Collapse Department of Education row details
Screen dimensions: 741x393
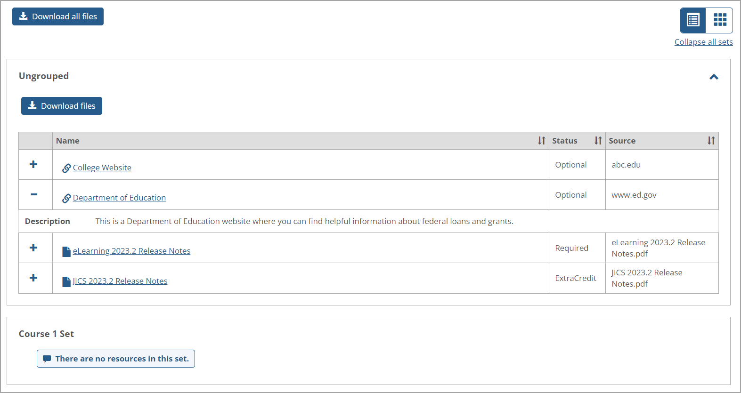click(33, 194)
